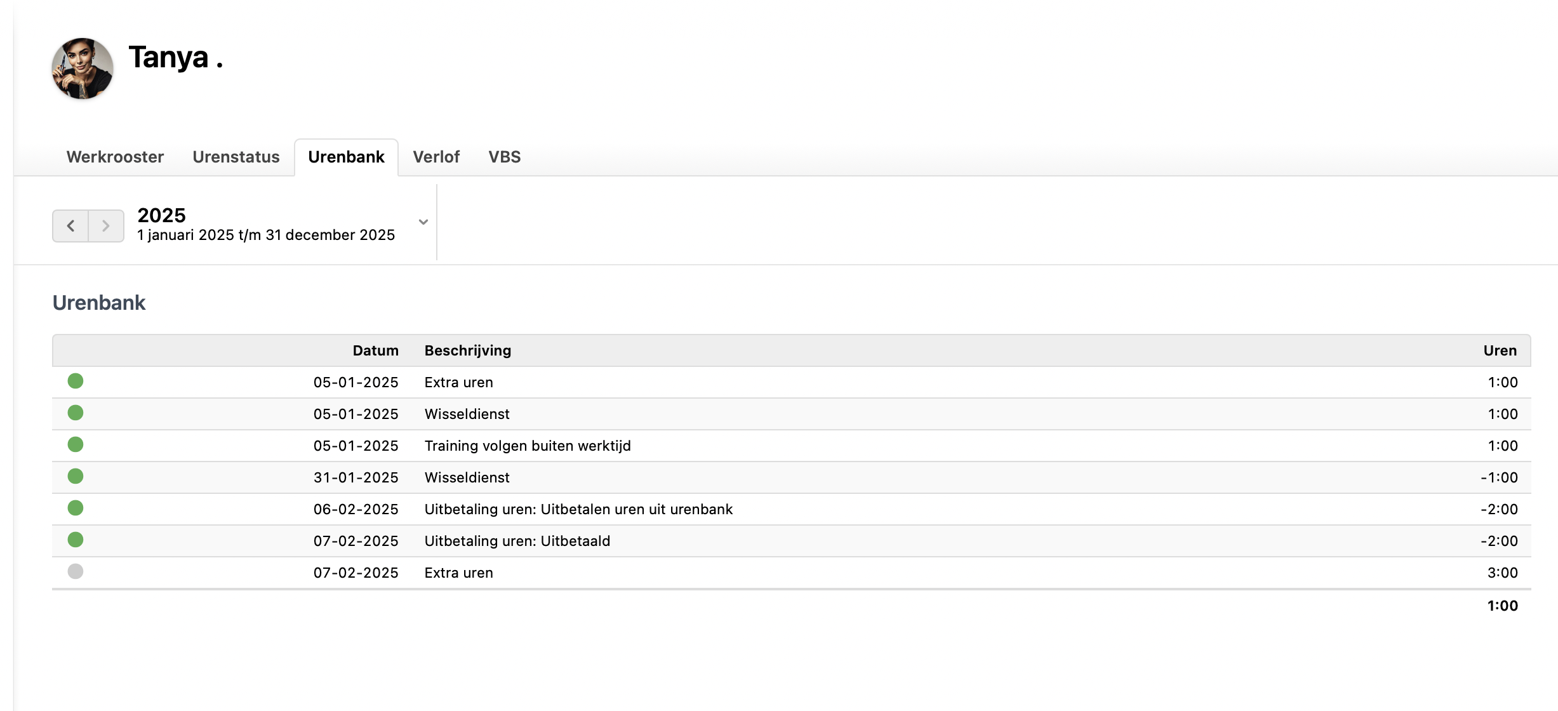This screenshot has height=711, width=1558.
Task: Select the Urenbank tab
Action: click(346, 157)
